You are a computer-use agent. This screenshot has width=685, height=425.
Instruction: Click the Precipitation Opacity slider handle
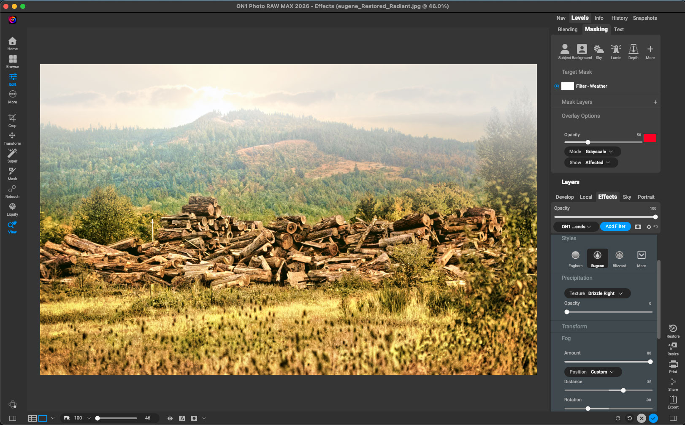[567, 312]
